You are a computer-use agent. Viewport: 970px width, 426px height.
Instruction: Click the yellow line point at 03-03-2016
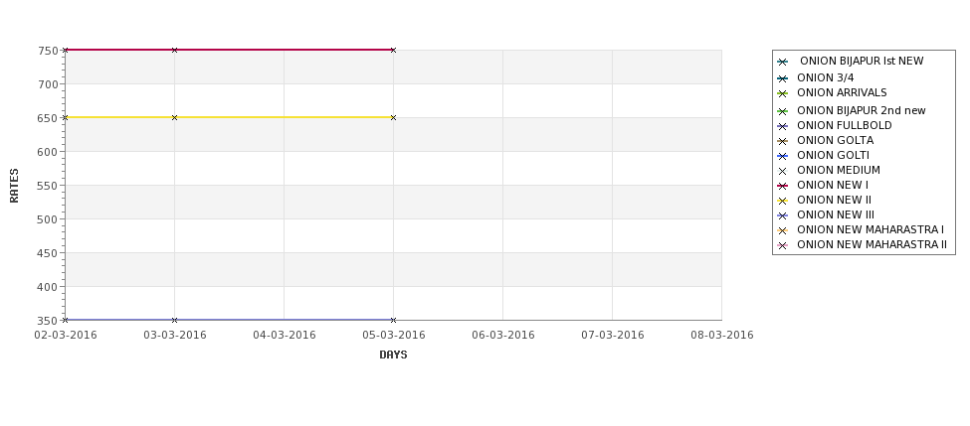174,117
